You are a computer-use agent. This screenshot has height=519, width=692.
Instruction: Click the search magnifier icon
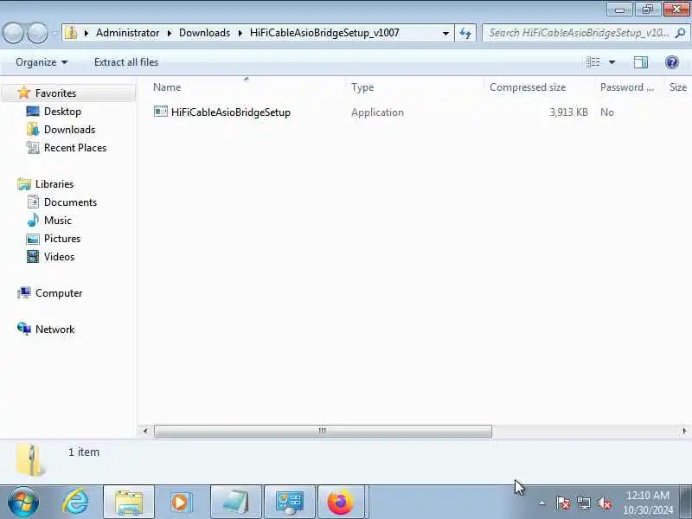680,33
